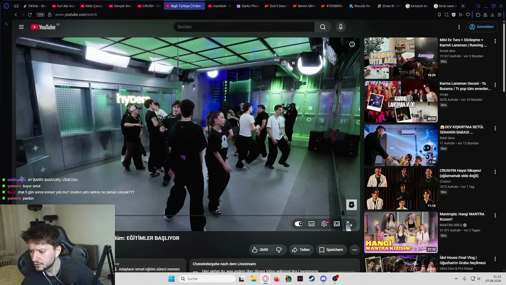Open the YouTube guide hamburger menu

point(21,27)
